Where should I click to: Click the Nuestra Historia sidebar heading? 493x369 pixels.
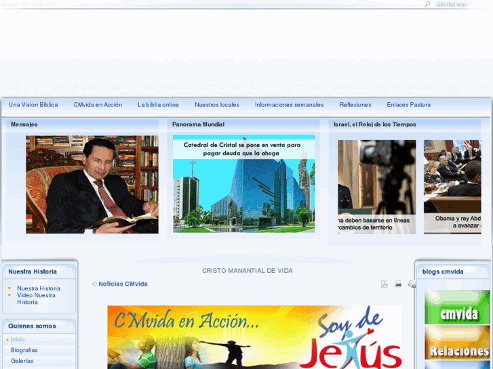click(x=33, y=272)
